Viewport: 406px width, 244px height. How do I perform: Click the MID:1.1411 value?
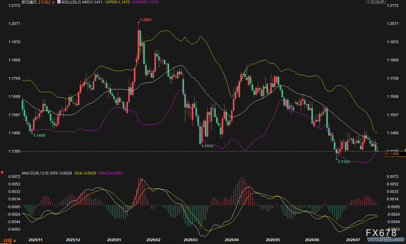[x=92, y=2]
